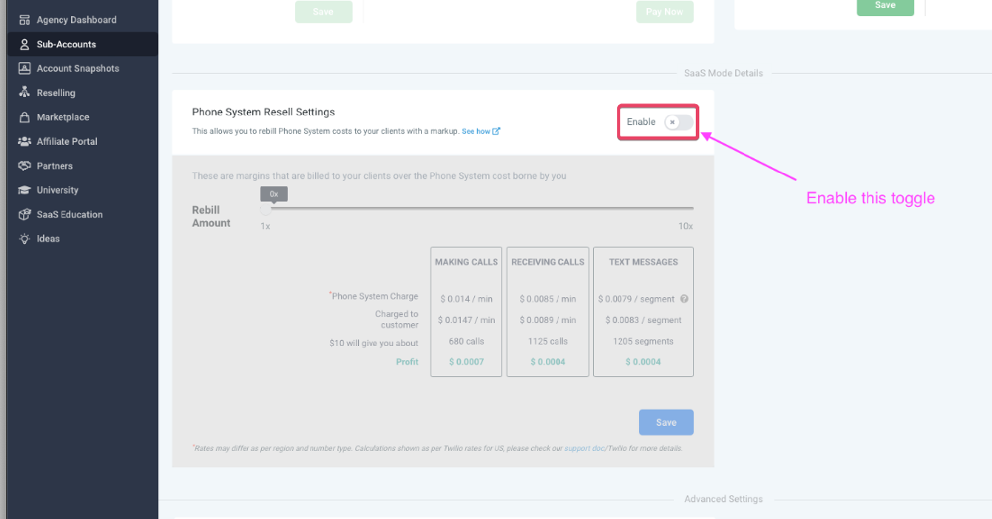The height and width of the screenshot is (519, 992).
Task: Click the Reselling icon in sidebar
Action: click(x=24, y=92)
